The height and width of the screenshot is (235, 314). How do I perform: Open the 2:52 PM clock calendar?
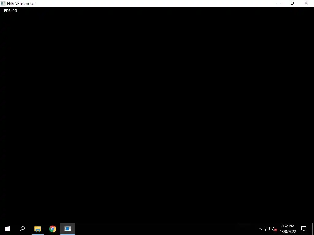tap(288, 229)
